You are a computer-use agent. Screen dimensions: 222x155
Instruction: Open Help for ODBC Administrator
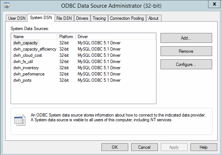coord(204,147)
